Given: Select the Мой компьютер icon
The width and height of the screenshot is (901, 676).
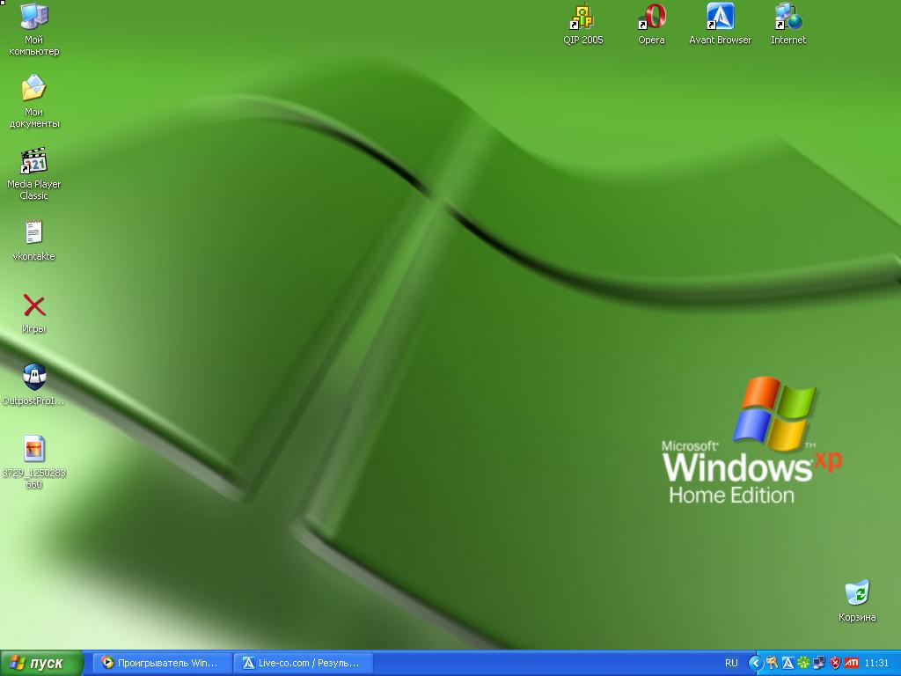Looking at the screenshot, I should (x=33, y=18).
